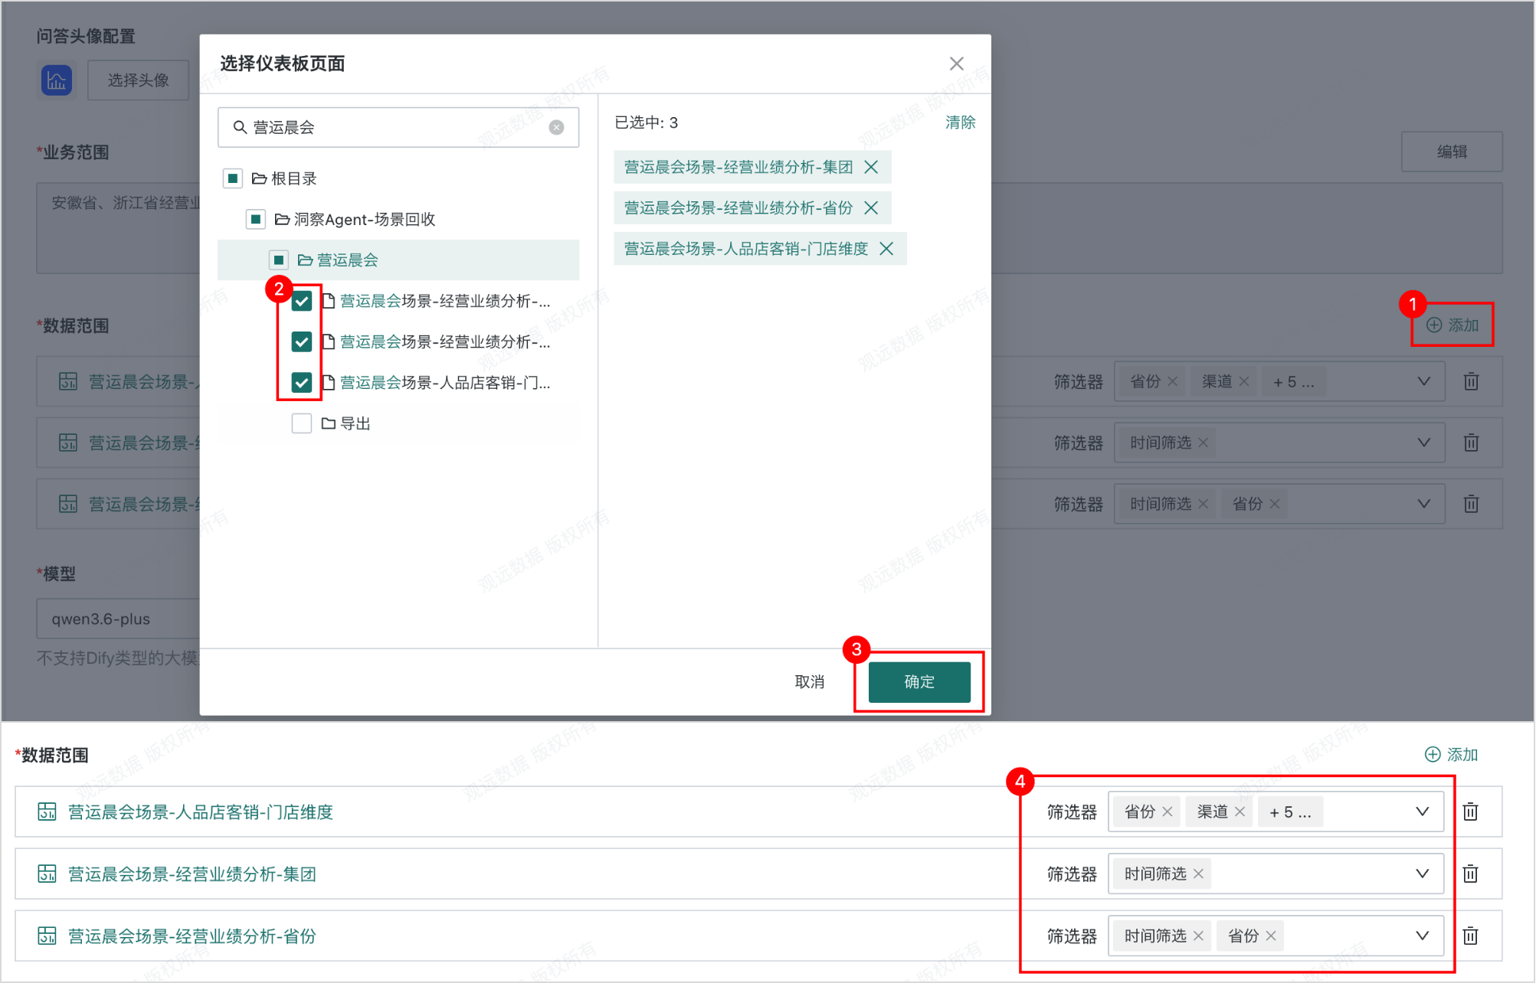Click dashboard icon beside 经营业绩分析-省份
The width and height of the screenshot is (1536, 983).
[47, 936]
